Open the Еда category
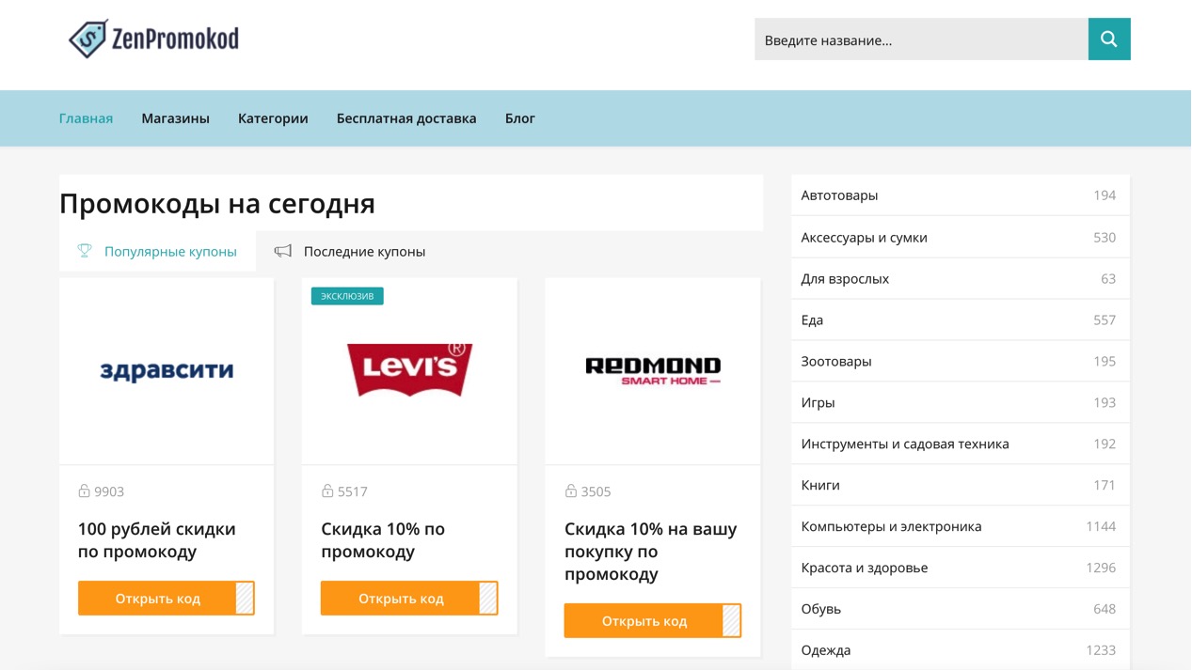This screenshot has height=670, width=1192. pyautogui.click(x=961, y=319)
